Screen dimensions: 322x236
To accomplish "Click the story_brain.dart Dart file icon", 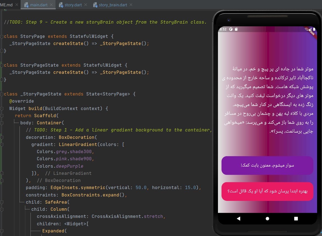I will 95,5.
